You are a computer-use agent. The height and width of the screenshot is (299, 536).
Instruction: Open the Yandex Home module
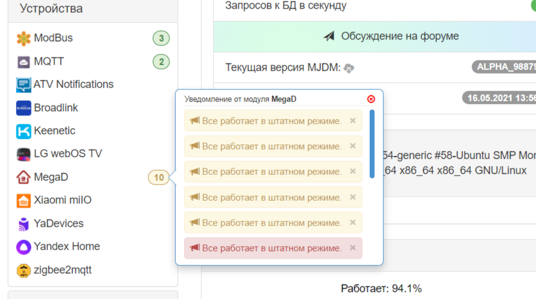point(67,246)
